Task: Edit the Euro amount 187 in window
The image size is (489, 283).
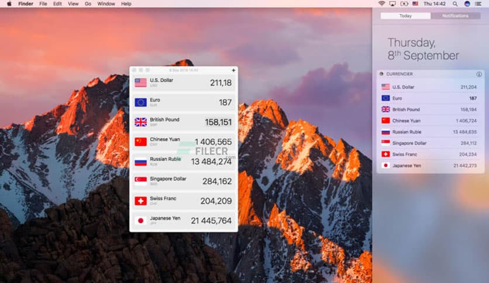Action: point(225,102)
